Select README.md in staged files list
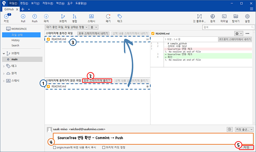 98,39
